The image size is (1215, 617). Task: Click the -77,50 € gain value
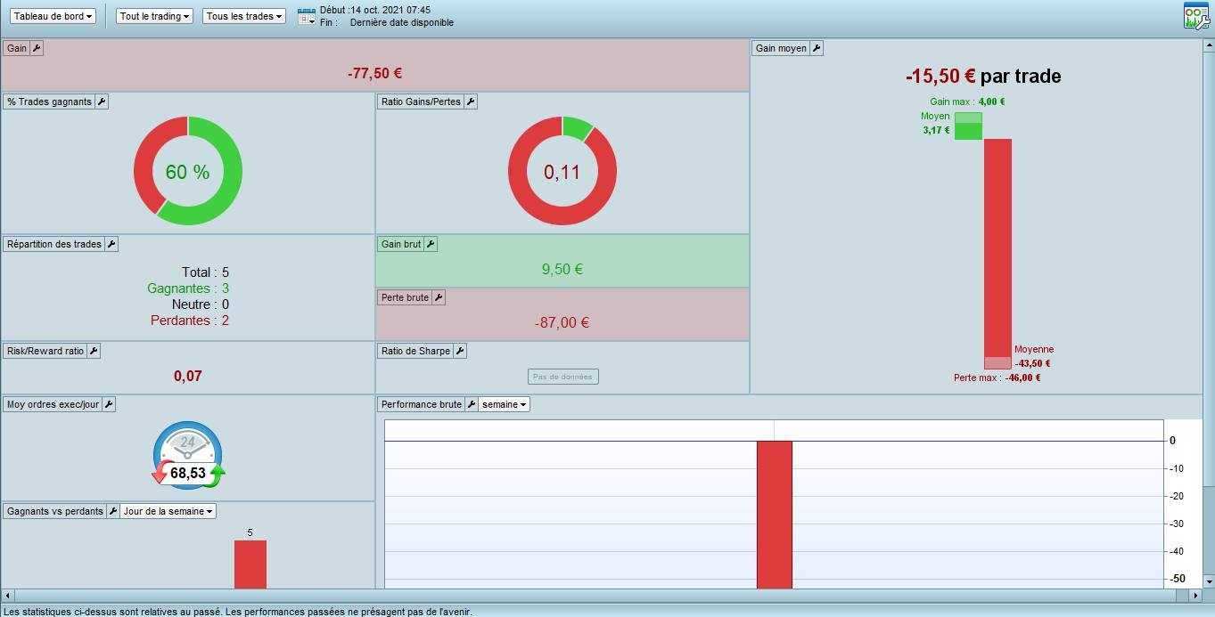click(375, 74)
